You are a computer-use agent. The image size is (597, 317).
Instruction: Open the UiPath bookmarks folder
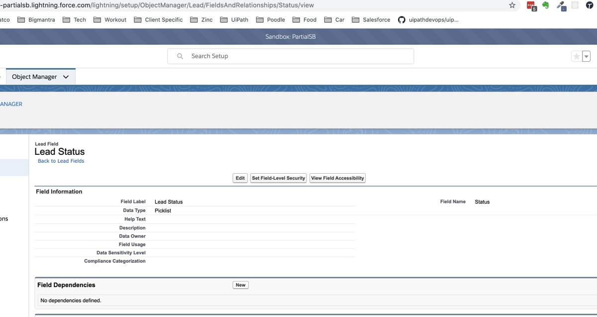coord(233,20)
